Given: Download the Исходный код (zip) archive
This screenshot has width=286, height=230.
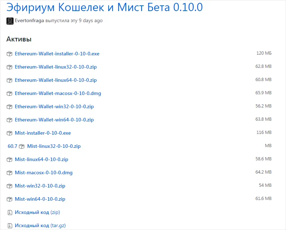Looking at the screenshot, I should [37, 212].
